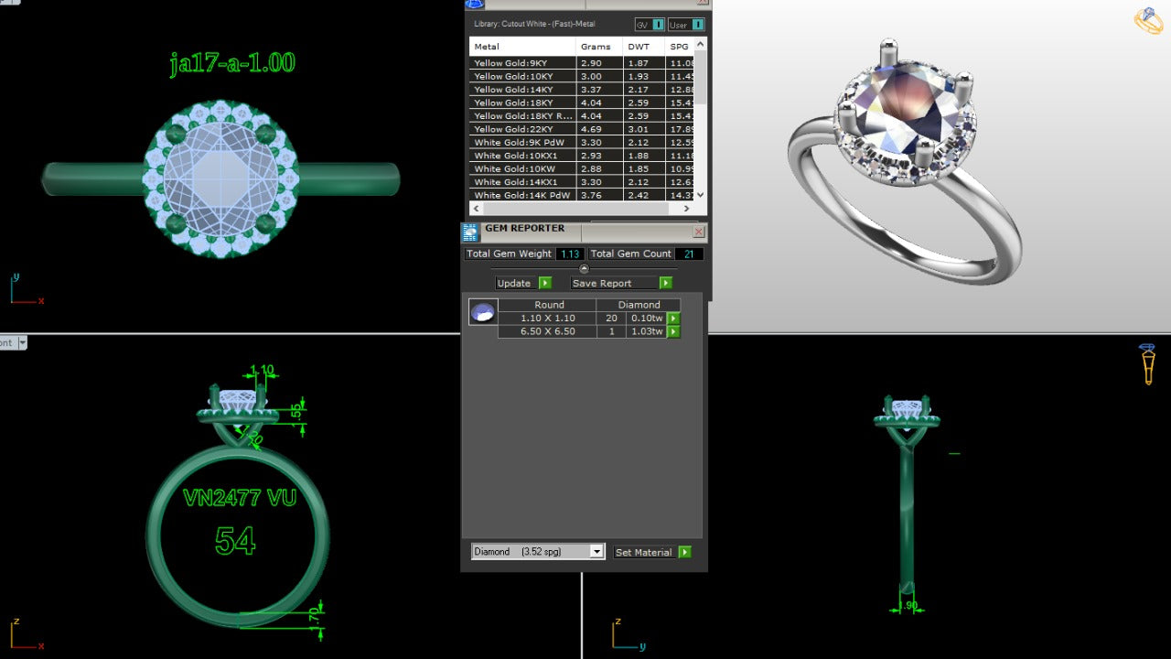This screenshot has width=1171, height=659.
Task: Click the round diamond gem thumbnail
Action: (482, 312)
